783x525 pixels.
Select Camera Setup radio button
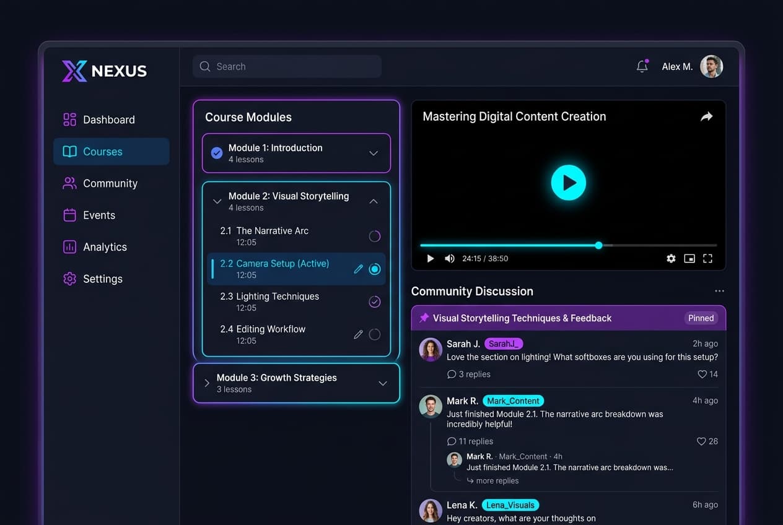tap(375, 269)
